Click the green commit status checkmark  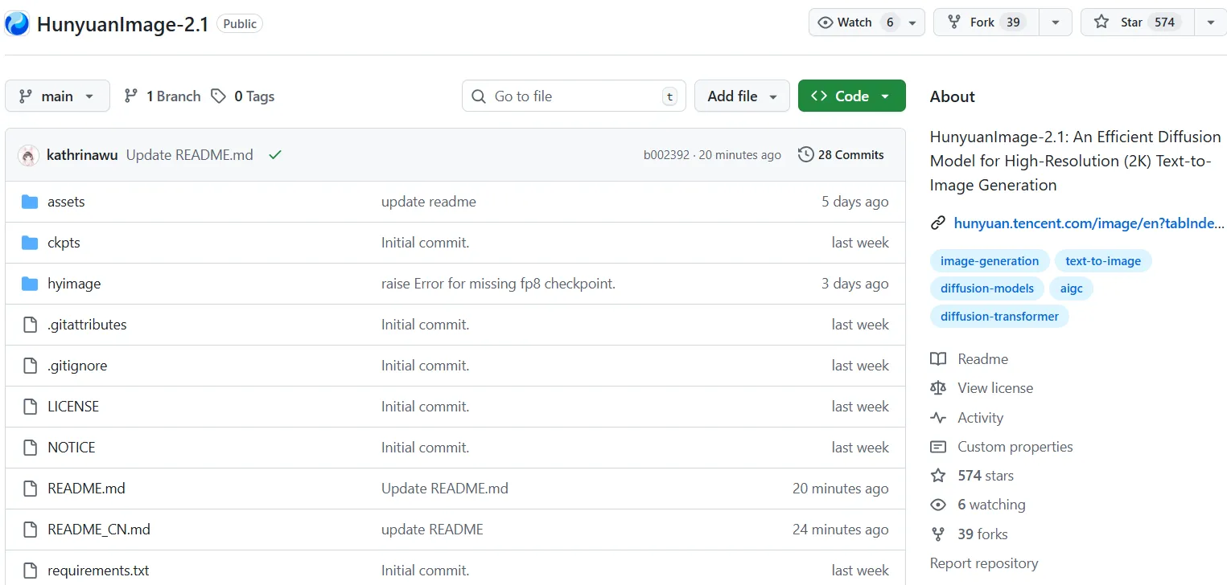pos(275,155)
